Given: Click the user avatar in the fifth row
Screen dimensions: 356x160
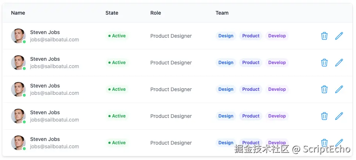Looking at the screenshot, I should 18,143.
